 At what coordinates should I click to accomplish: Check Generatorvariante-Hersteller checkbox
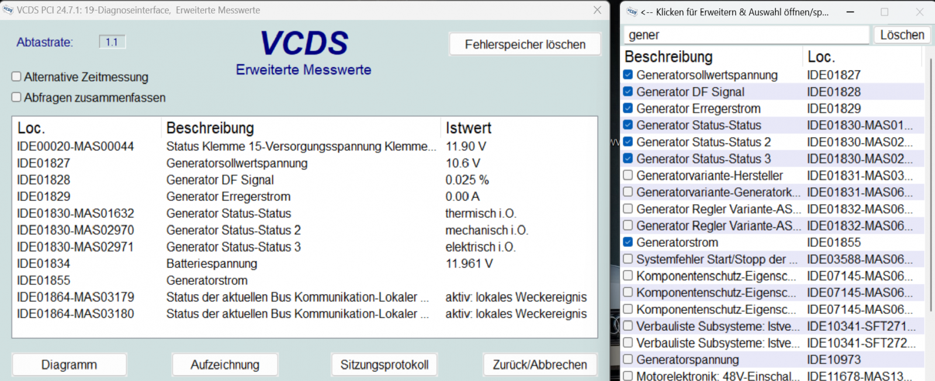pos(628,175)
